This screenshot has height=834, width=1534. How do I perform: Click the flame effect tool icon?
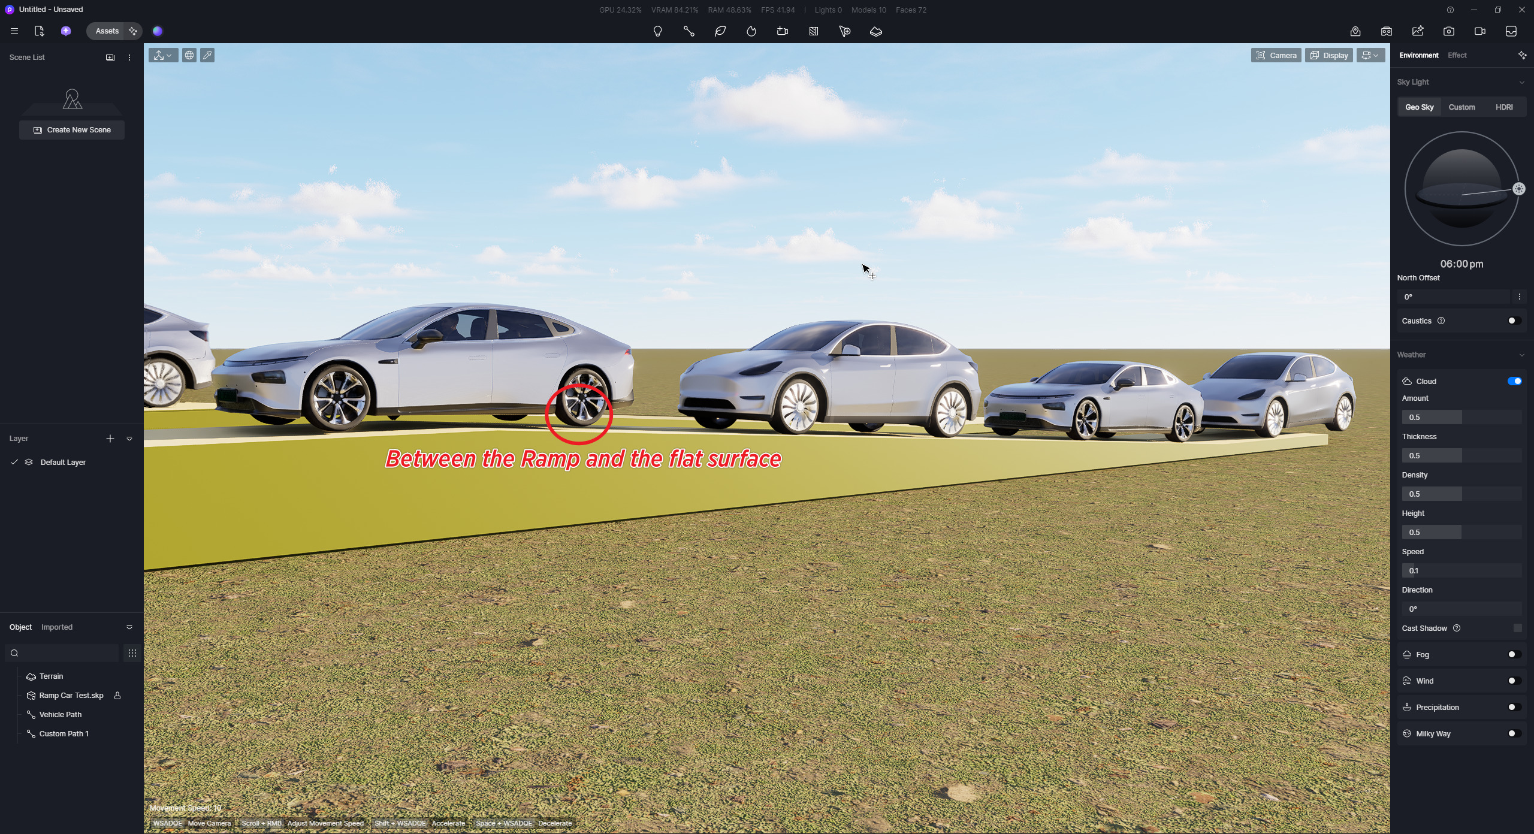751,31
